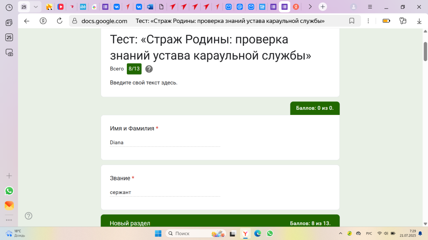Reload the current page
Image resolution: width=428 pixels, height=240 pixels.
point(59,21)
